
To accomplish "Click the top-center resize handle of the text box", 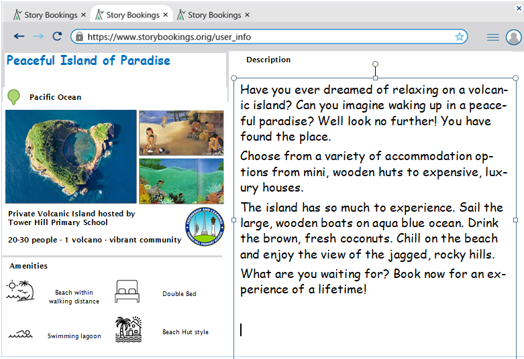I will tap(375, 78).
